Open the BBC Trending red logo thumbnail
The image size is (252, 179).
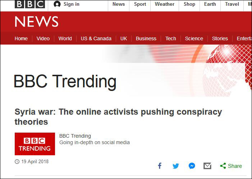(35, 144)
